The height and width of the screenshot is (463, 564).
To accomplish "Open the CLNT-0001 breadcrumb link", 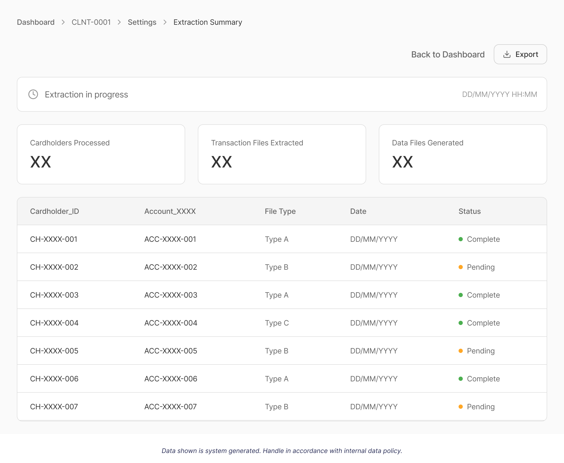I will [x=91, y=22].
